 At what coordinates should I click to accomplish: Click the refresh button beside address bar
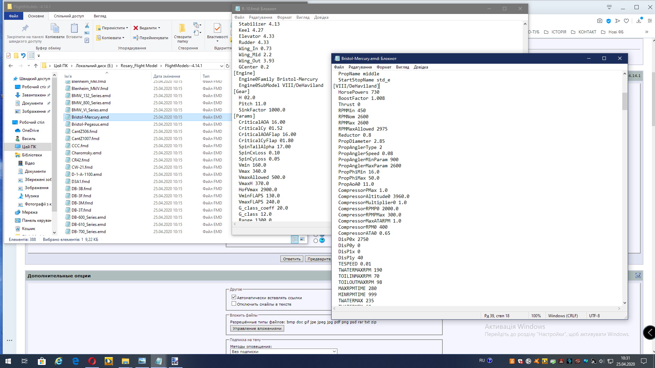pos(228,66)
